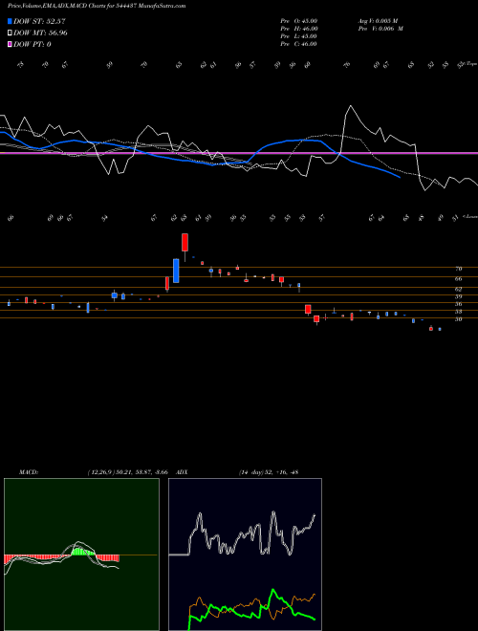Select the DOW MT: 56.96 label
This screenshot has height=631, width=478.
40,33
